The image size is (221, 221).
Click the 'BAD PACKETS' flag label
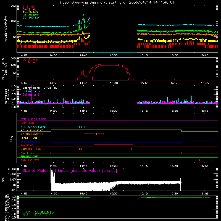(x=30, y=160)
